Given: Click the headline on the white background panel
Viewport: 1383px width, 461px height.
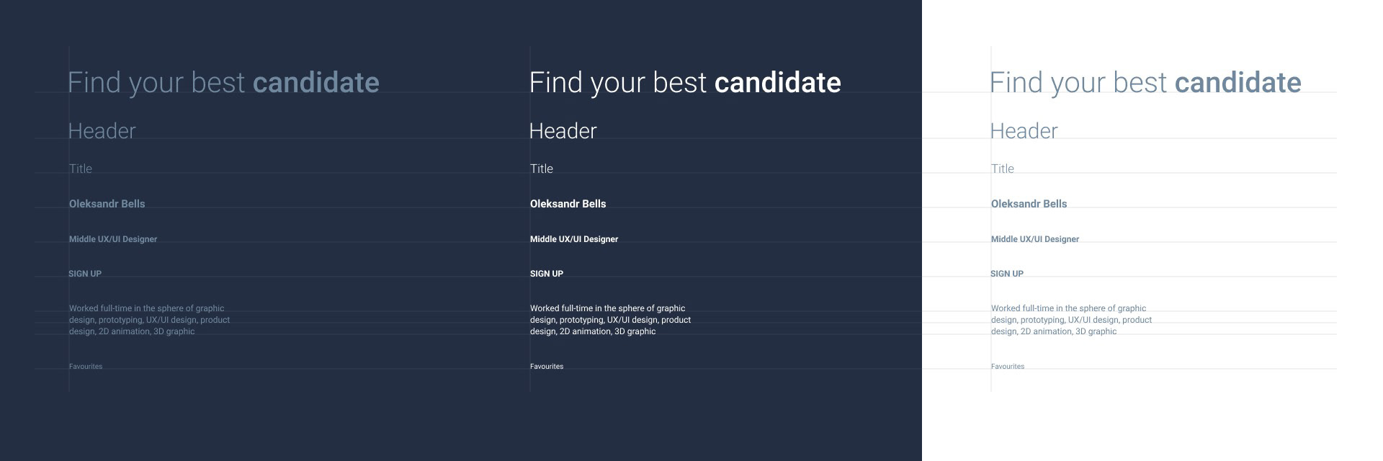Looking at the screenshot, I should (1145, 83).
